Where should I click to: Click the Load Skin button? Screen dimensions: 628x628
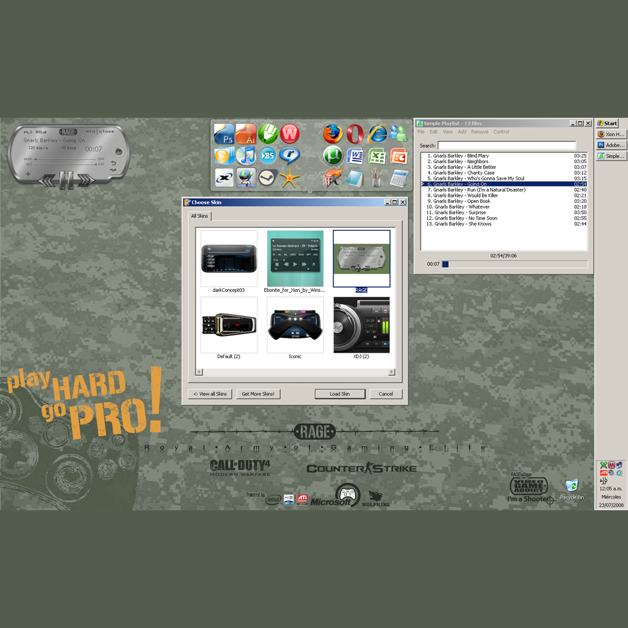click(x=340, y=394)
